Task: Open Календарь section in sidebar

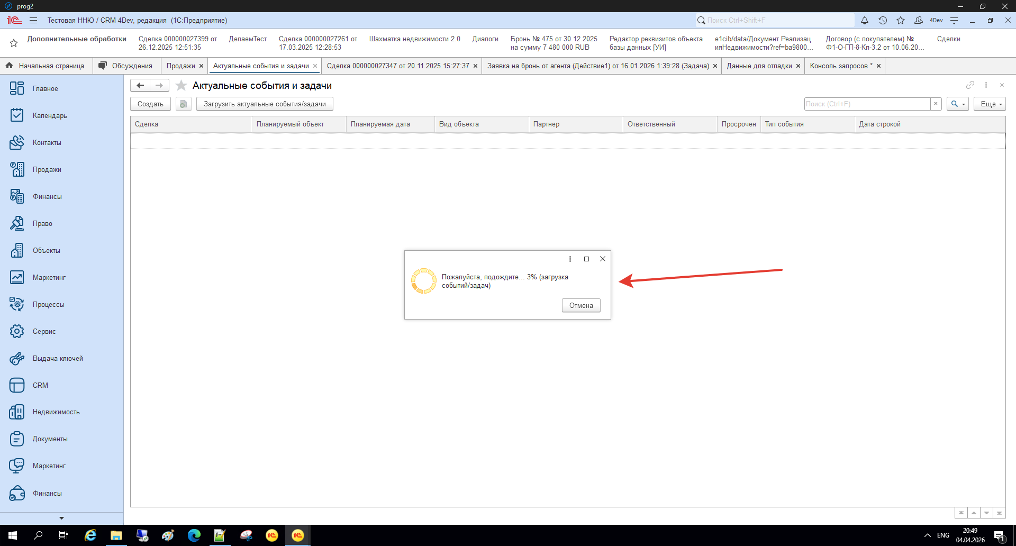Action: pyautogui.click(x=49, y=116)
